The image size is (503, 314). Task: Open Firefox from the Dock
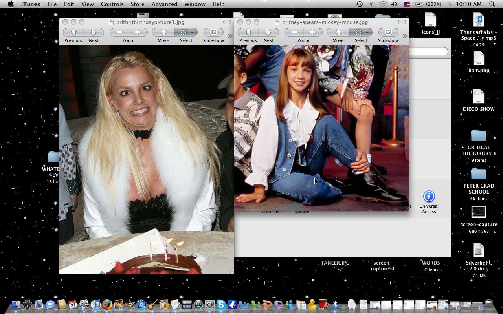[107, 304]
